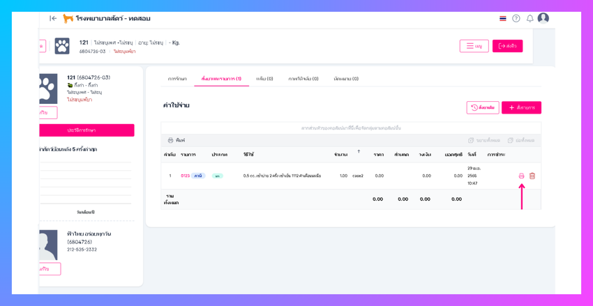Expand all groups in the expense table
The image size is (593, 306).
coord(484,140)
